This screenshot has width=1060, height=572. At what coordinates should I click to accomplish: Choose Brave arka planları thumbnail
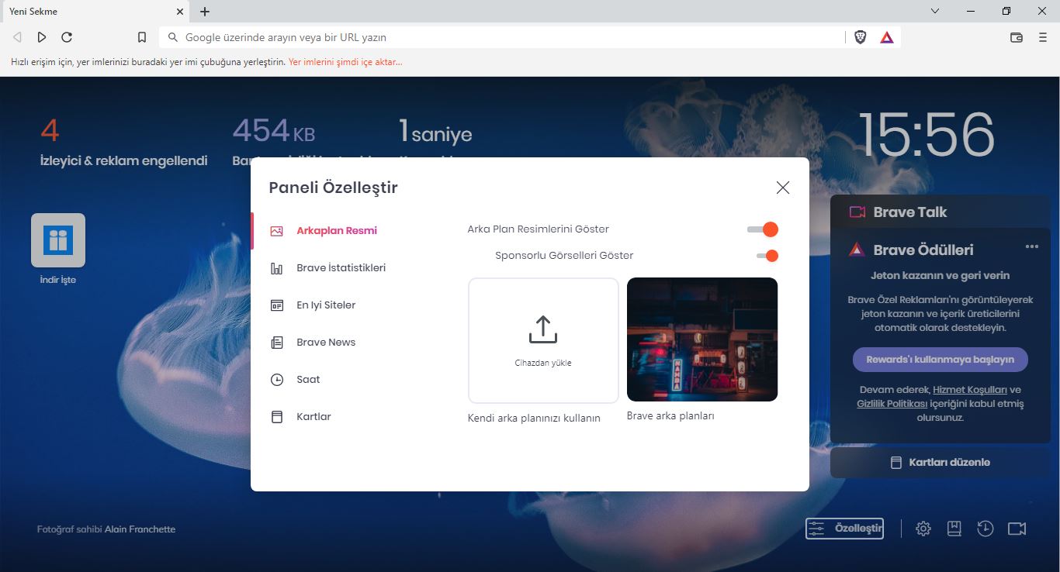[x=702, y=339]
